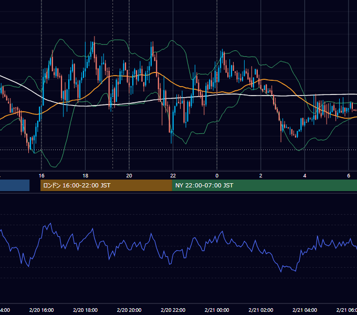Image resolution: width=357 pixels, height=315 pixels.
Task: Click the '16' hour label on chart axis
Action: 41,176
